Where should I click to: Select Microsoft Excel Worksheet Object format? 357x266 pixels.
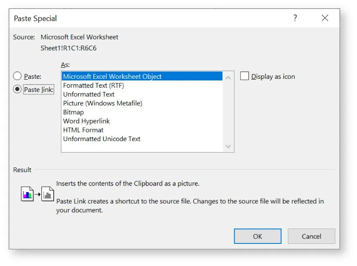point(112,76)
